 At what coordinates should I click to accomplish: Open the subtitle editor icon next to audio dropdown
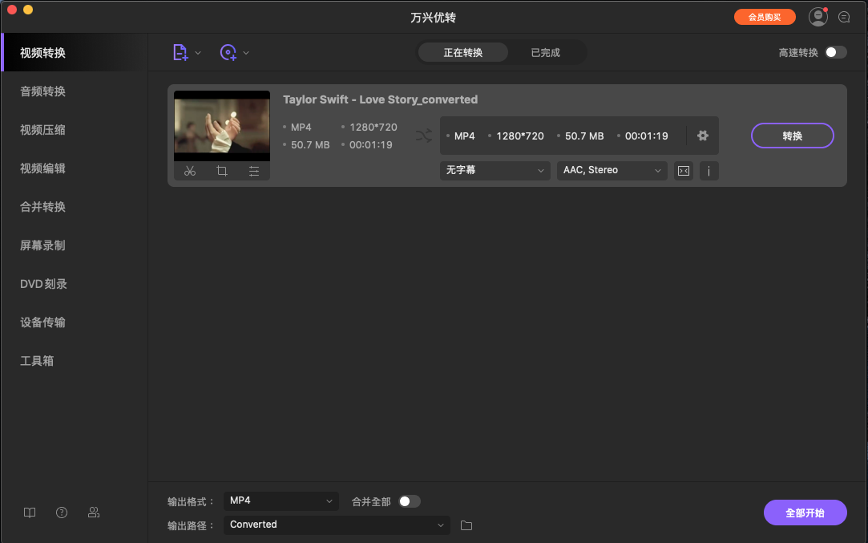[x=683, y=170]
